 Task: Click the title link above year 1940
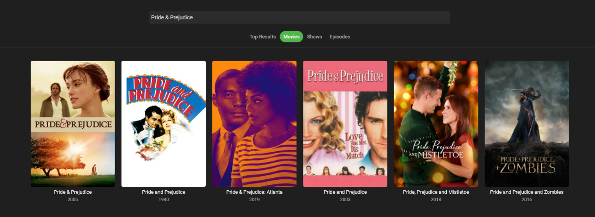tap(164, 192)
